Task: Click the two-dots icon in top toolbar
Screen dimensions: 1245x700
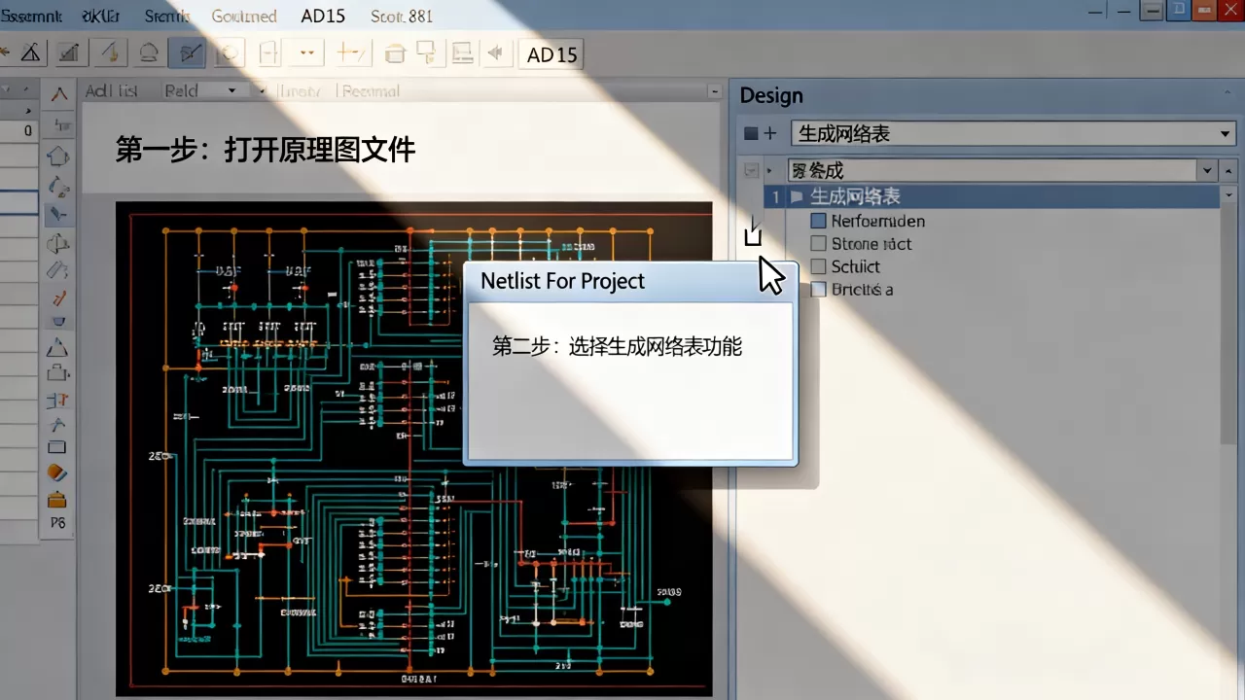Action: tap(308, 53)
